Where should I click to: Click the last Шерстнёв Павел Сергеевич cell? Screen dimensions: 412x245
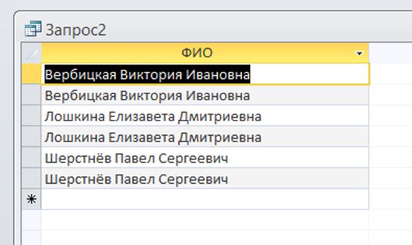pyautogui.click(x=205, y=178)
